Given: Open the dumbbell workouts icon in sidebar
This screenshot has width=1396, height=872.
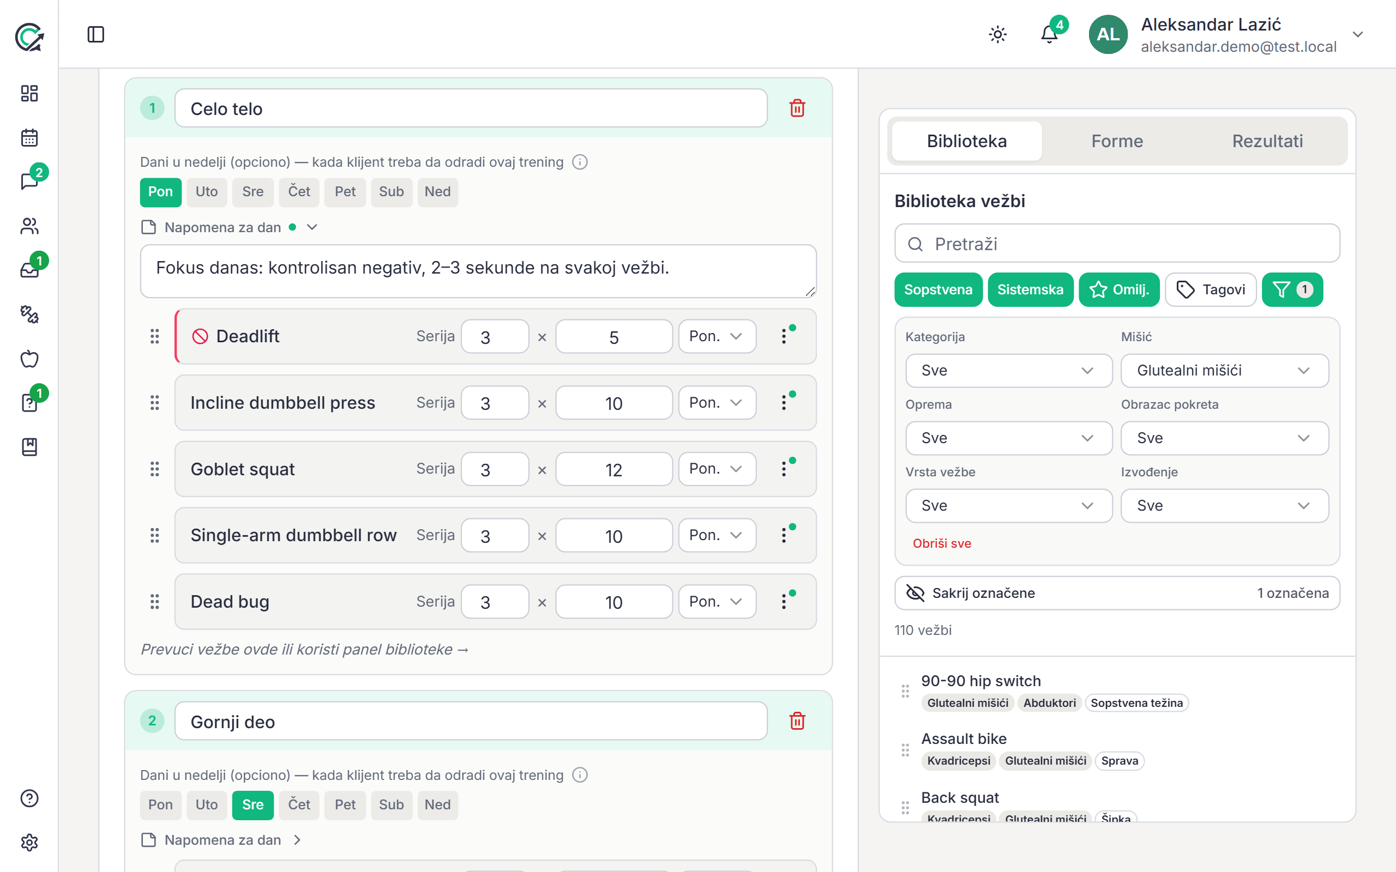Looking at the screenshot, I should coord(29,314).
